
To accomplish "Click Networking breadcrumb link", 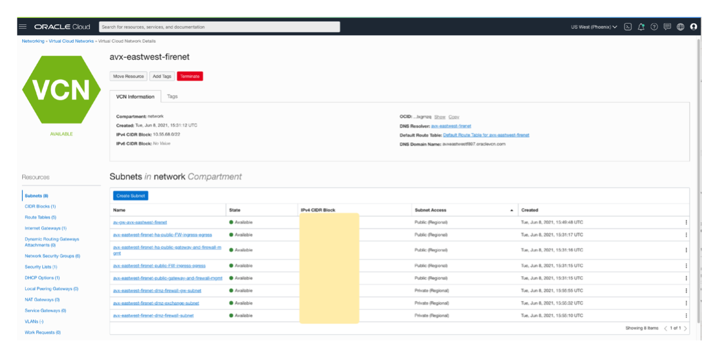I will pyautogui.click(x=33, y=41).
